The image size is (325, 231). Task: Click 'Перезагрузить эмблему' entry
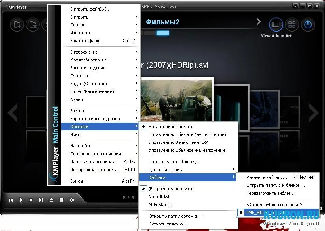278,193
